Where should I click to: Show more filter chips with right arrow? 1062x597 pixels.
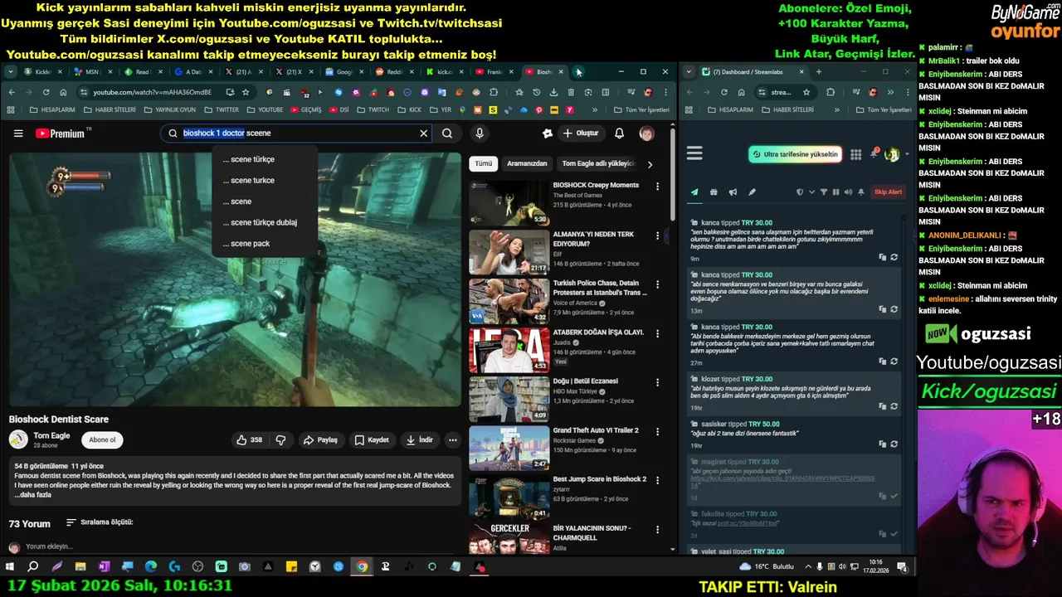click(x=650, y=164)
